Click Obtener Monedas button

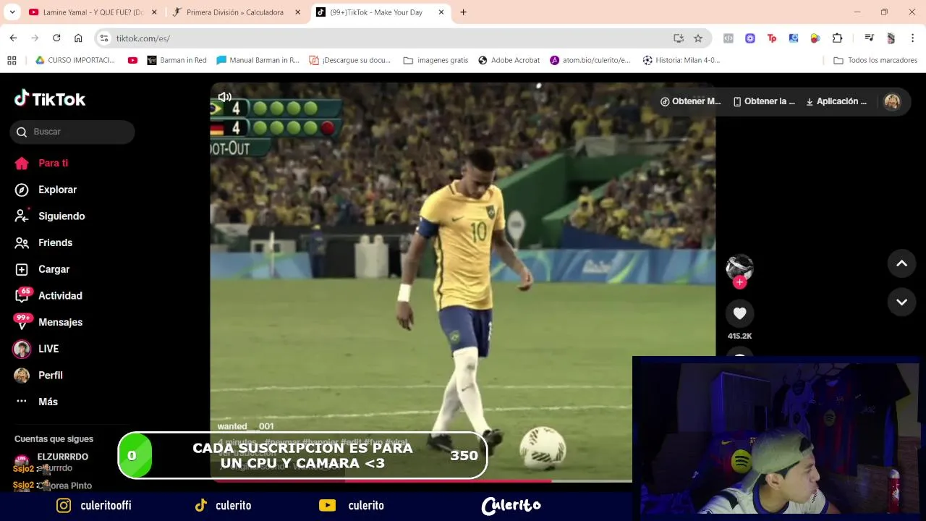[x=690, y=101]
